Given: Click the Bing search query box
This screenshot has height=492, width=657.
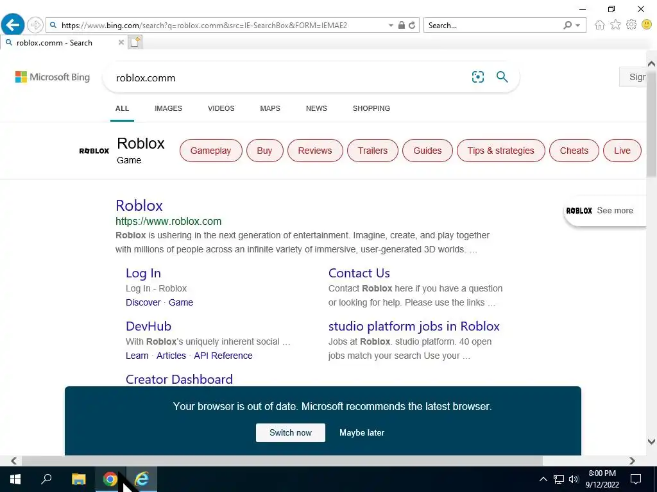Looking at the screenshot, I should (289, 78).
